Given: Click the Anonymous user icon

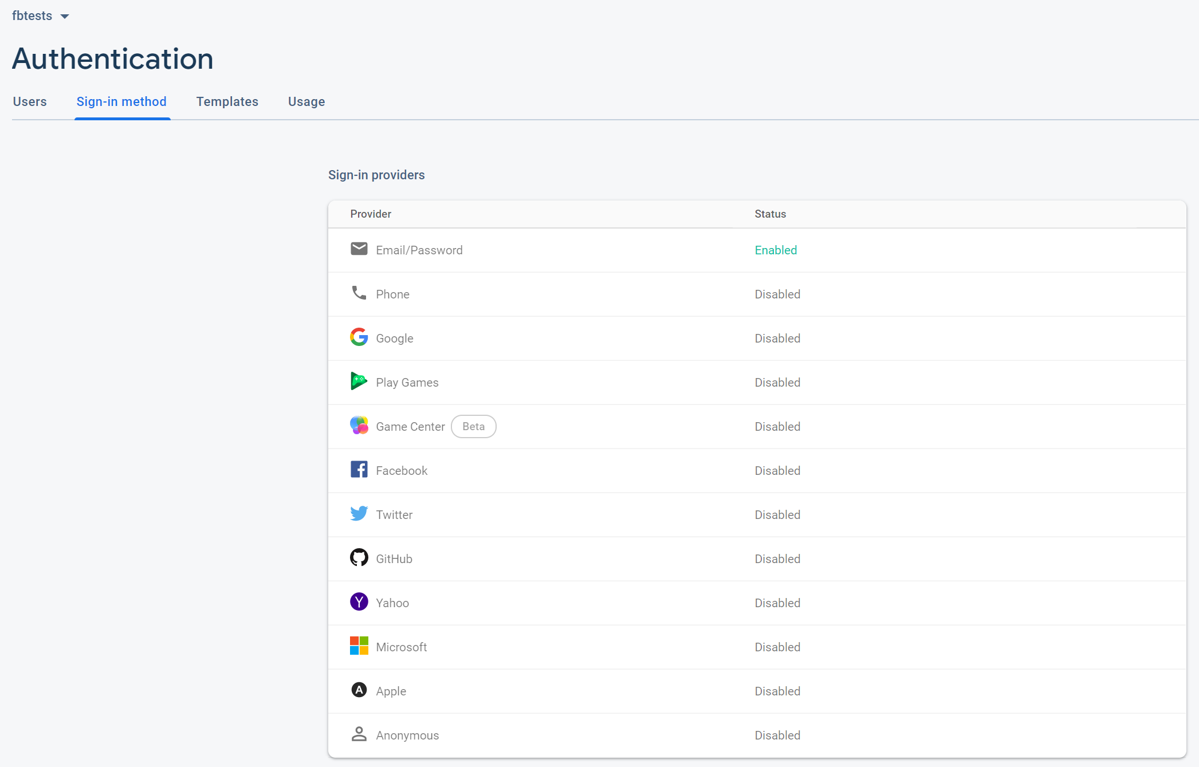Looking at the screenshot, I should (x=359, y=734).
